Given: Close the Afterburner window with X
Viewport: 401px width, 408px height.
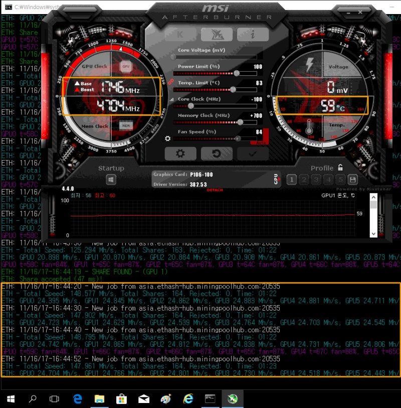Looking at the screenshot, I should click(360, 12).
